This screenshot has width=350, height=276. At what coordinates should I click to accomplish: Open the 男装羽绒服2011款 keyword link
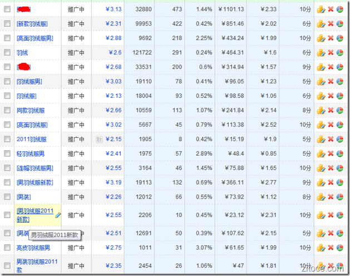(37, 265)
